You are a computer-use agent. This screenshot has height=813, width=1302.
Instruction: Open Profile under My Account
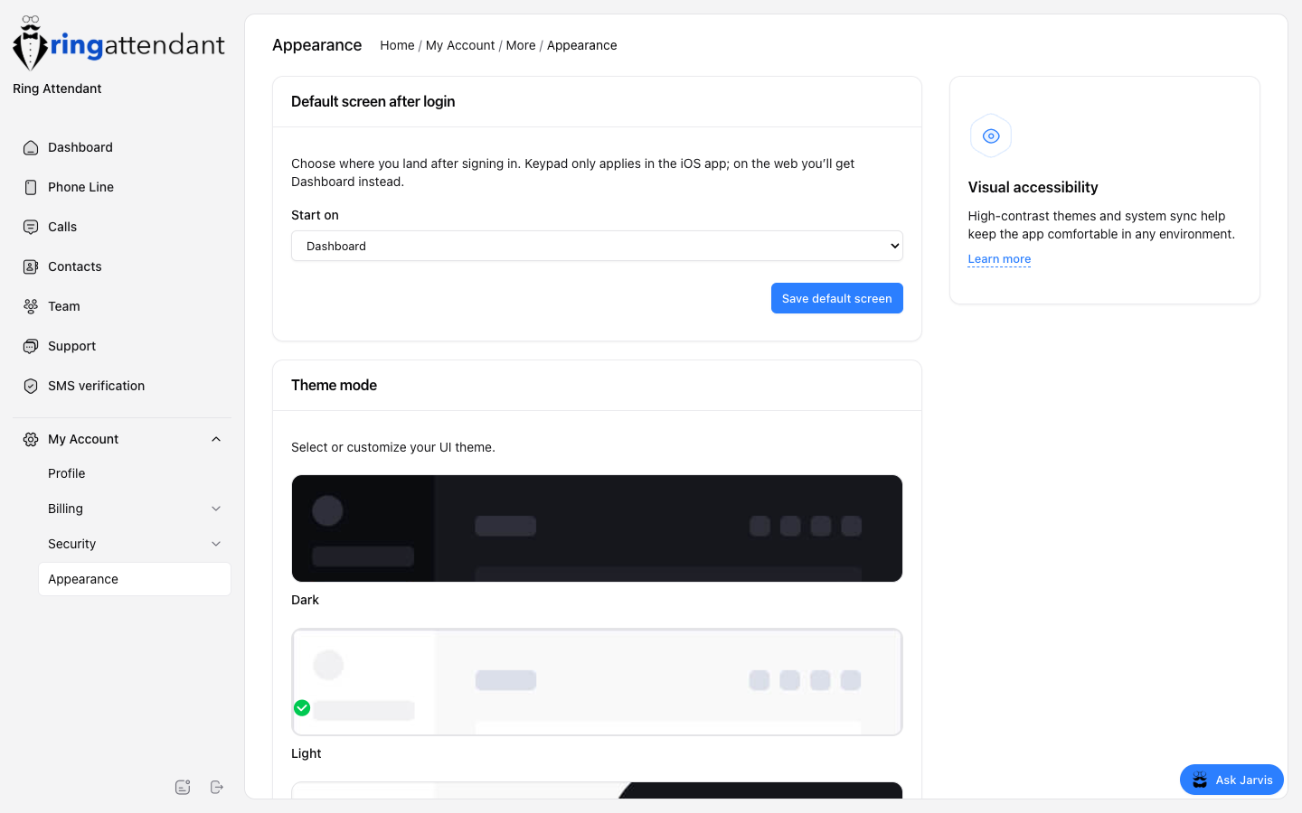click(x=135, y=473)
